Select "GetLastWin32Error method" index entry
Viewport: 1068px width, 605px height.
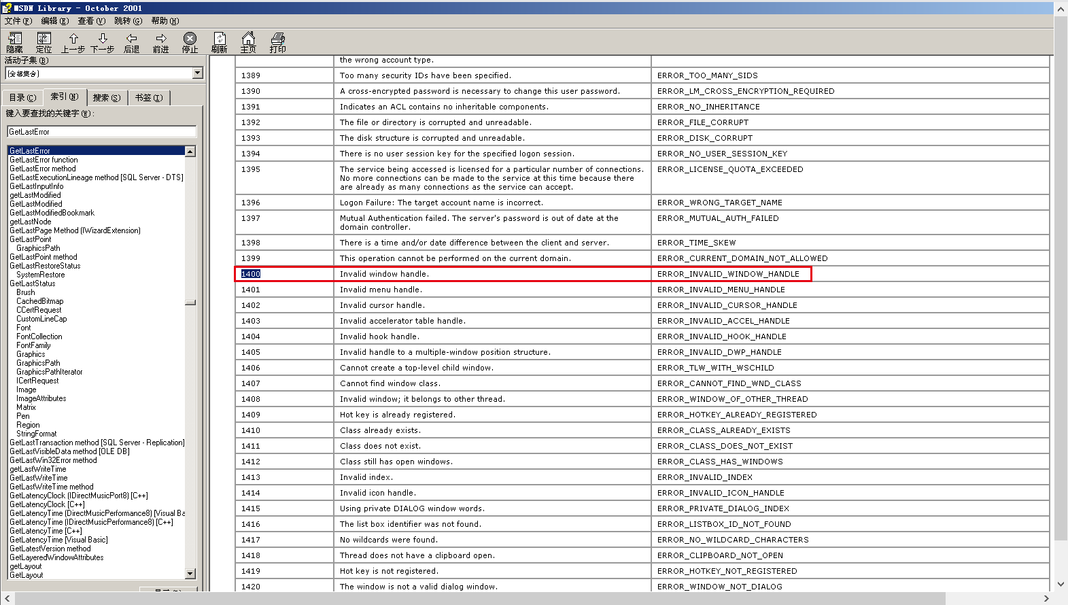(53, 460)
